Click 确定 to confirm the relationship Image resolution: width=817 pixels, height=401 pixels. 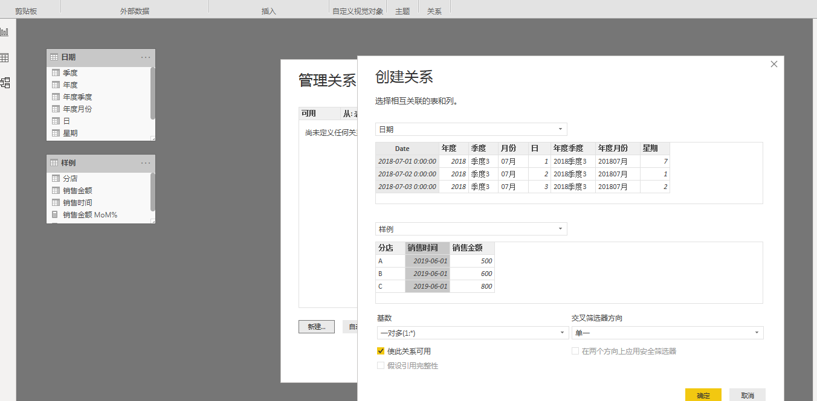tap(703, 395)
